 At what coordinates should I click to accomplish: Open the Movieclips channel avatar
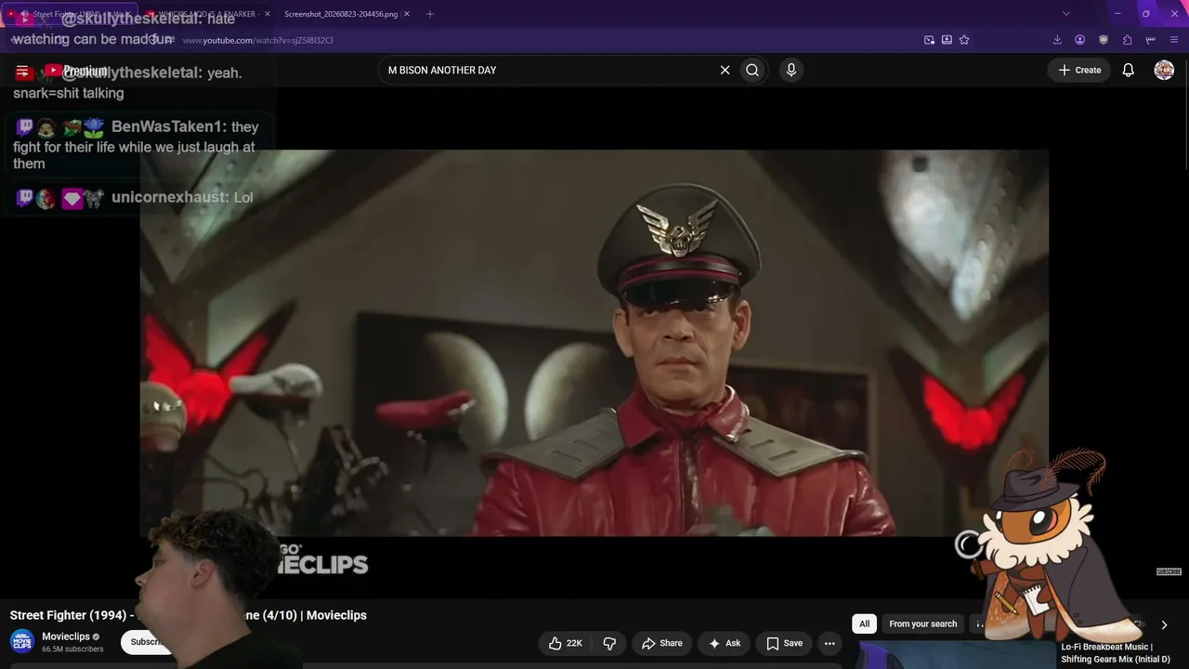22,641
